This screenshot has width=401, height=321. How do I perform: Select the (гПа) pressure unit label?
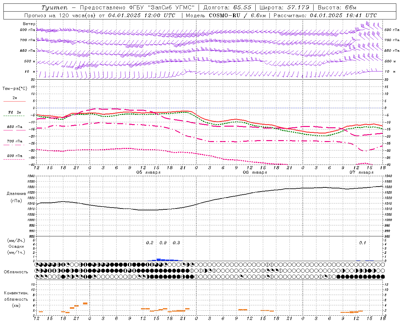tap(16, 201)
